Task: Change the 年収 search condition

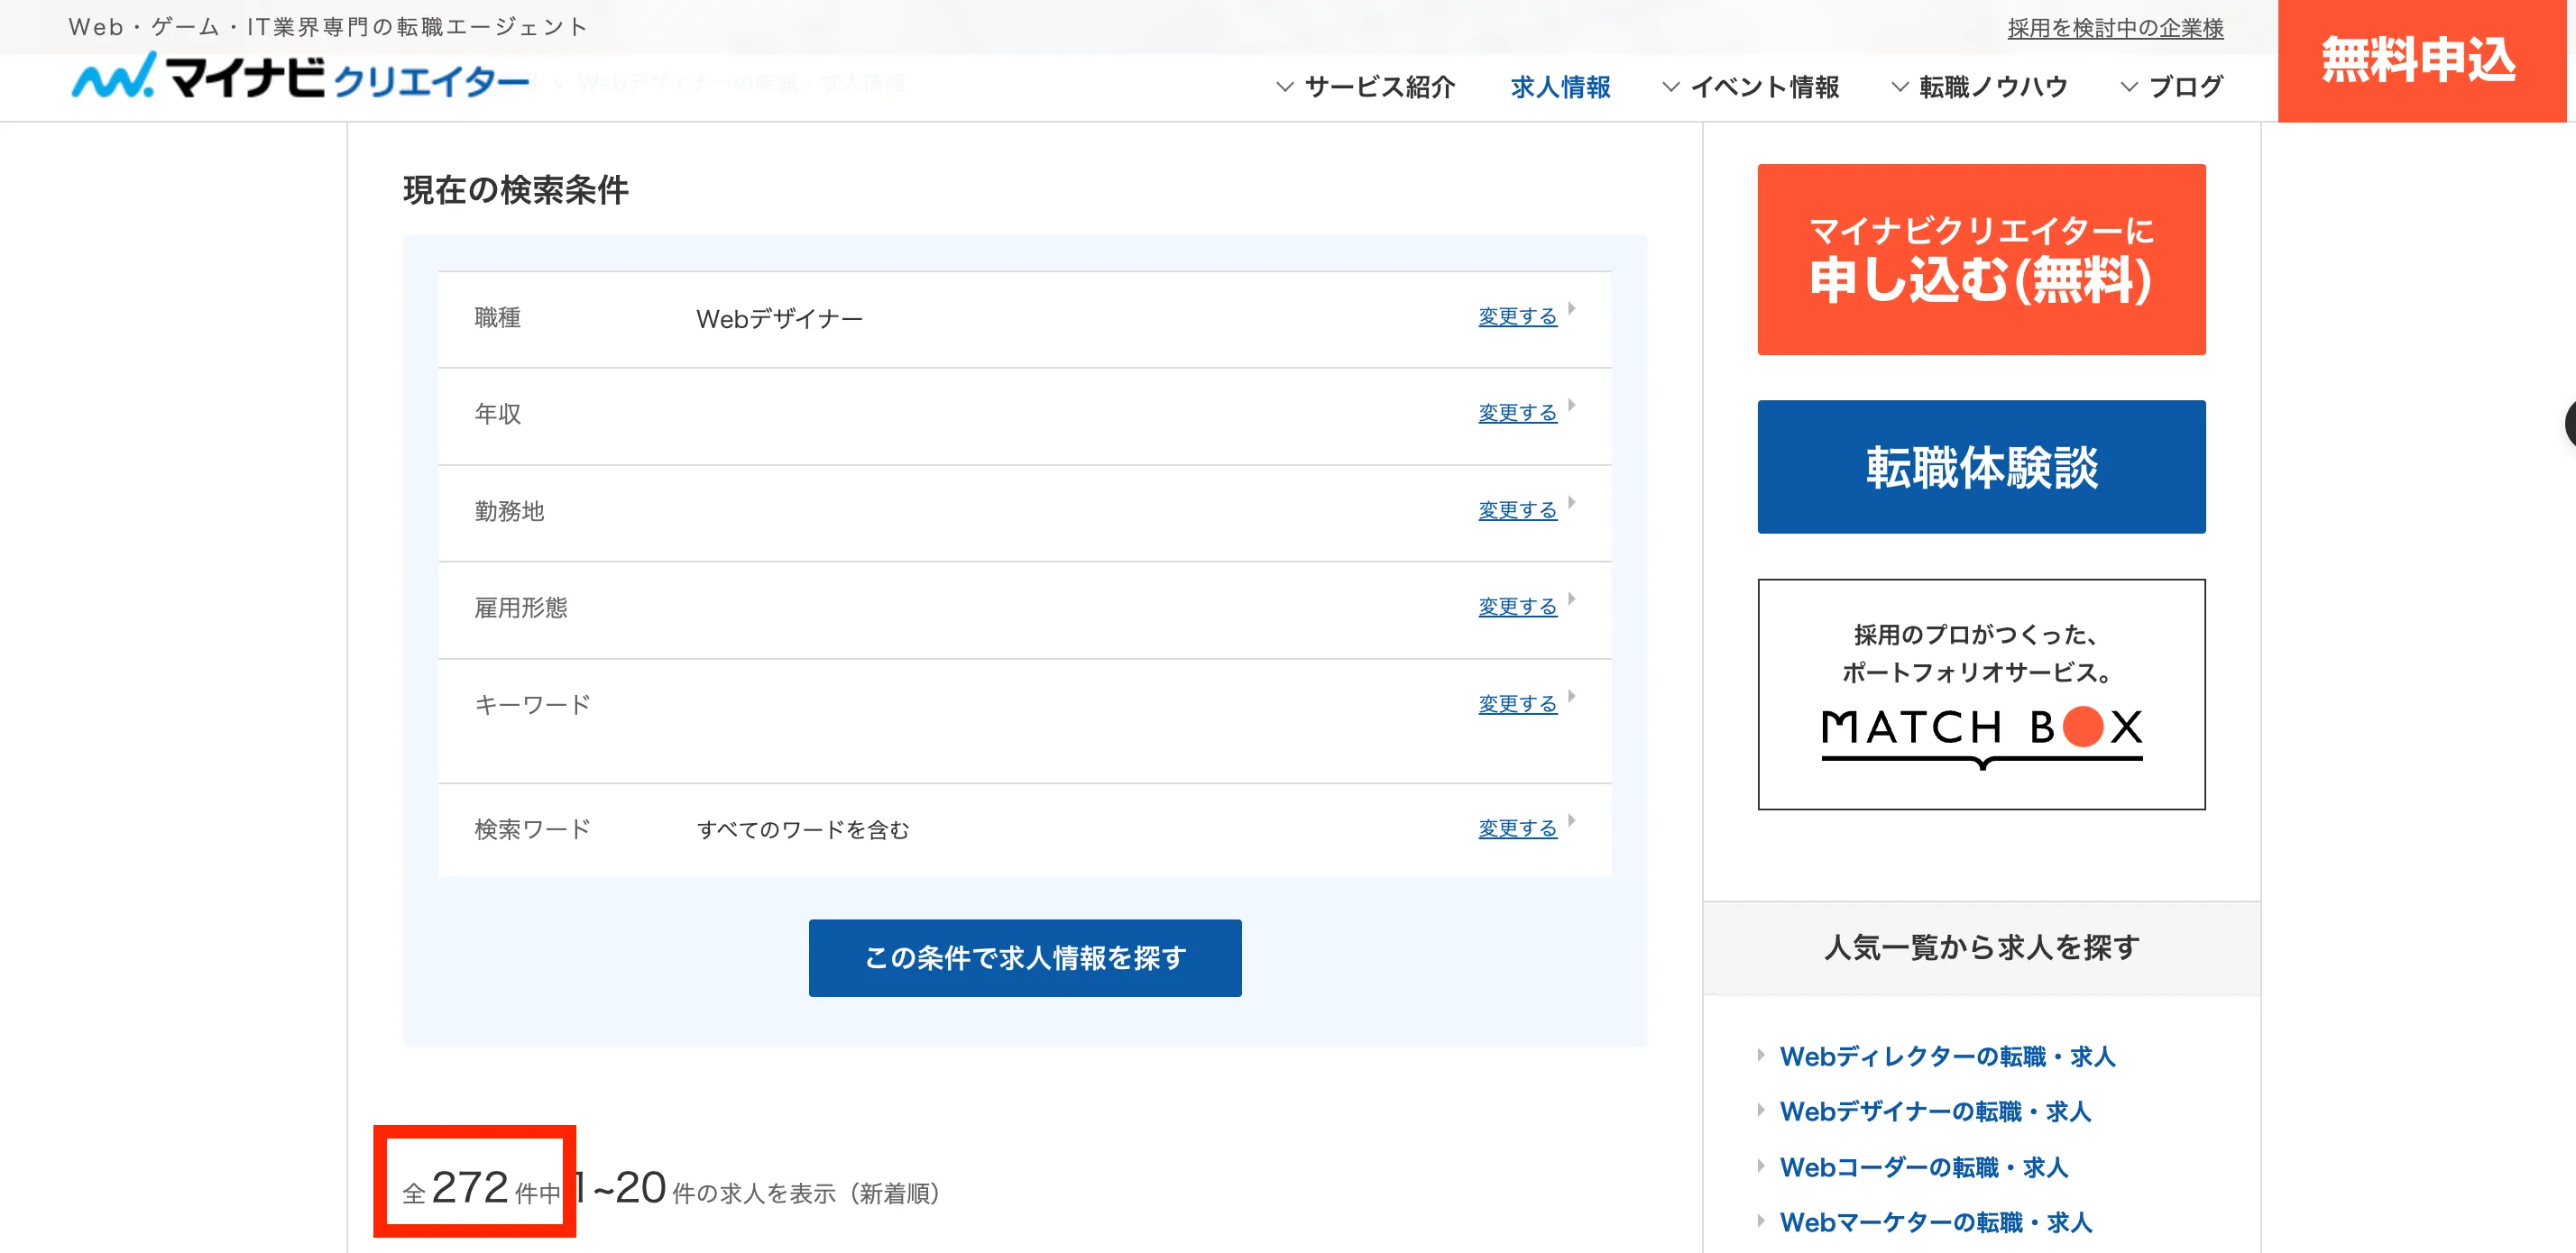Action: [1516, 413]
